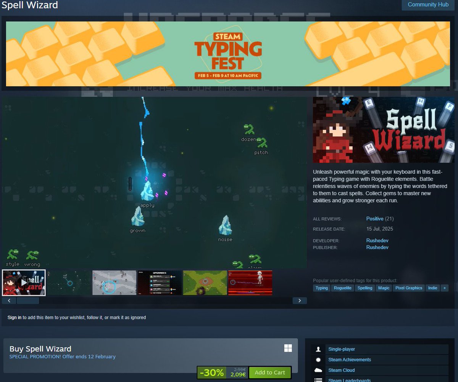Image resolution: width=458 pixels, height=382 pixels.
Task: Click the Sign in link
Action: [15, 317]
